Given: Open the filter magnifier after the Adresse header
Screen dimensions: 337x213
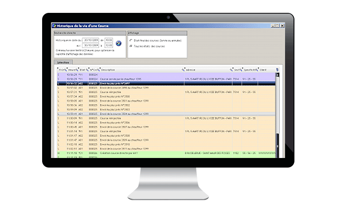Looking at the screenshot, I should click(x=231, y=70).
